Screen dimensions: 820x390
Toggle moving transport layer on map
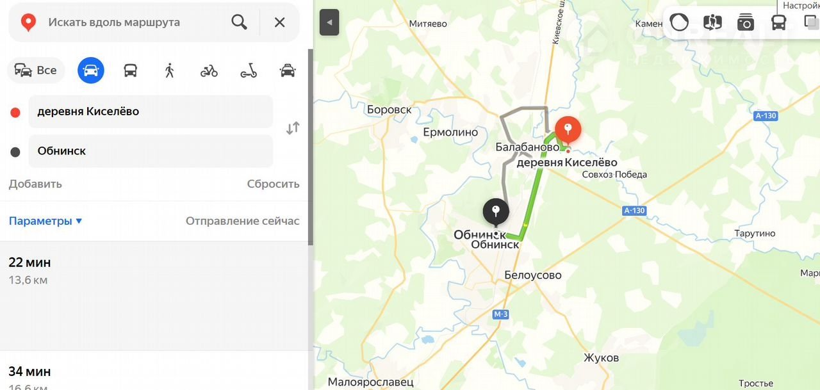(778, 22)
